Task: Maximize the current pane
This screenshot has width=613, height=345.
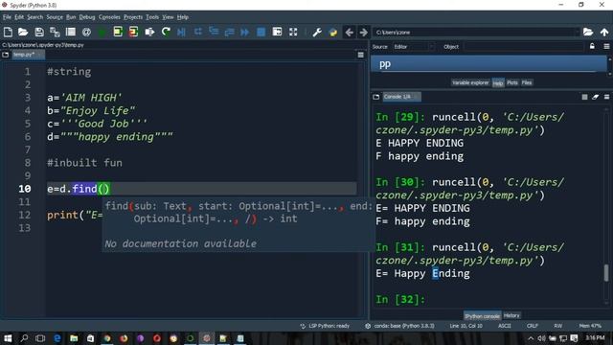Action: (277, 32)
